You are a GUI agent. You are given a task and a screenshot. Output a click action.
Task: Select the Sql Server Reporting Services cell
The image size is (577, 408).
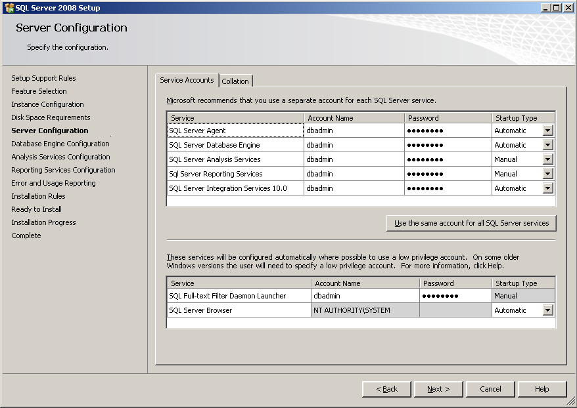pos(235,174)
